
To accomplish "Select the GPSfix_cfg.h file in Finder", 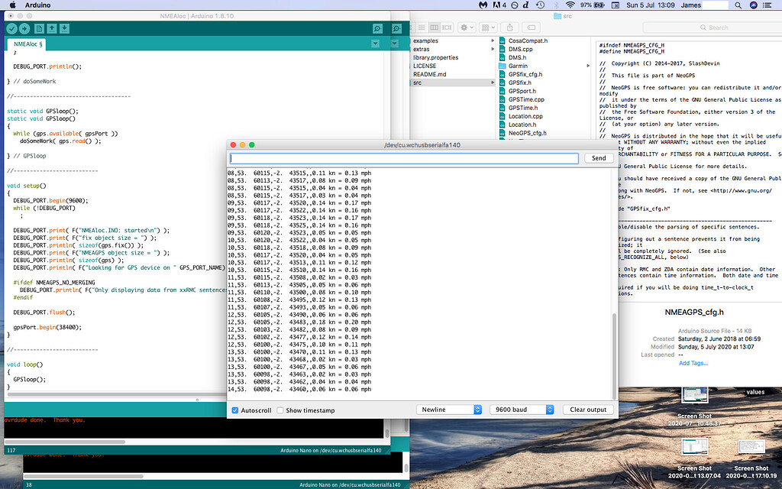I will (527, 74).
